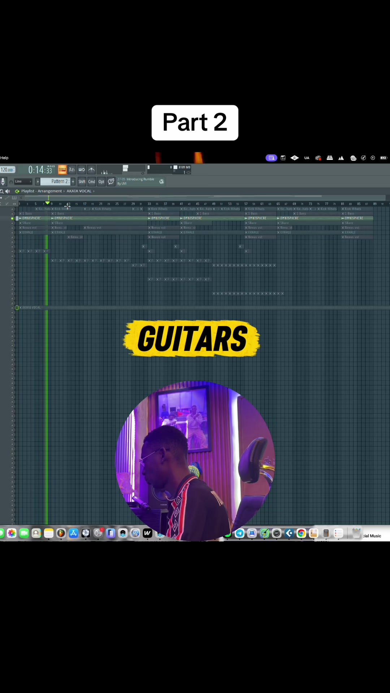Toggle the green playlist menu speaker arrow
Viewport: 390px width, 693px height.
tap(17, 191)
